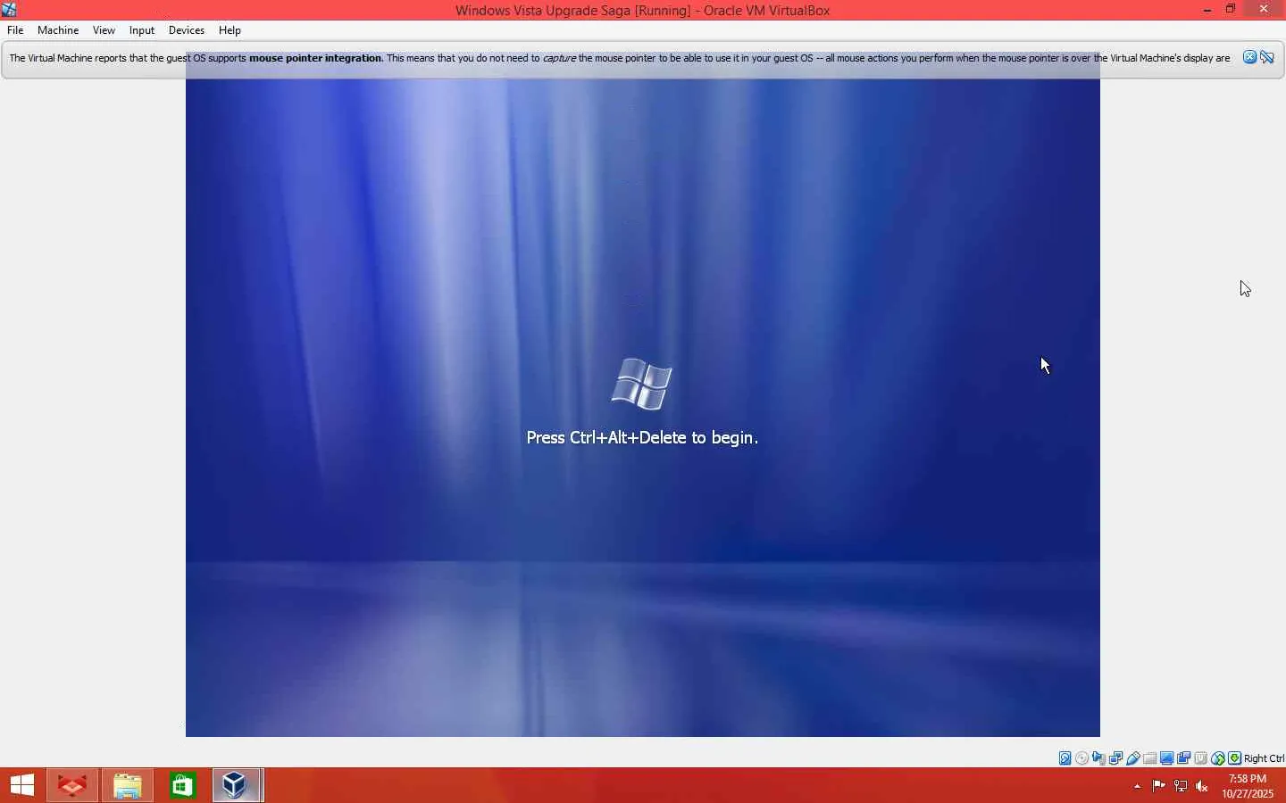Open the Action Center flag icon

click(1159, 786)
